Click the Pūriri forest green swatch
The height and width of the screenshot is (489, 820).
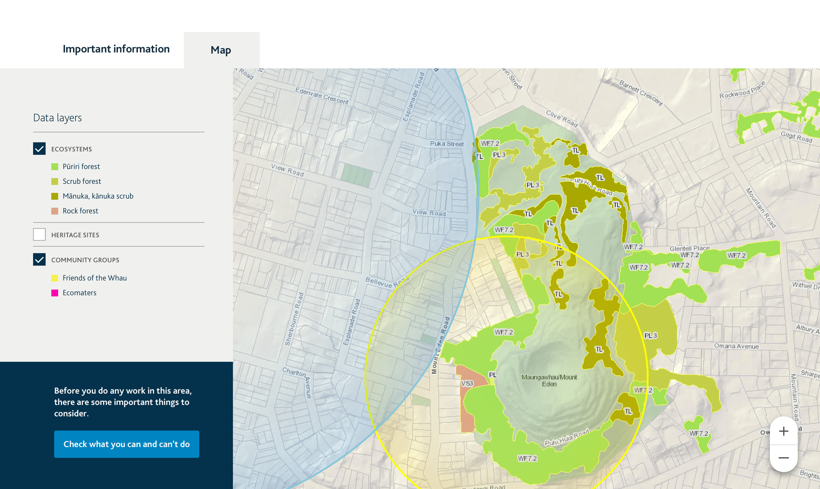click(x=55, y=167)
